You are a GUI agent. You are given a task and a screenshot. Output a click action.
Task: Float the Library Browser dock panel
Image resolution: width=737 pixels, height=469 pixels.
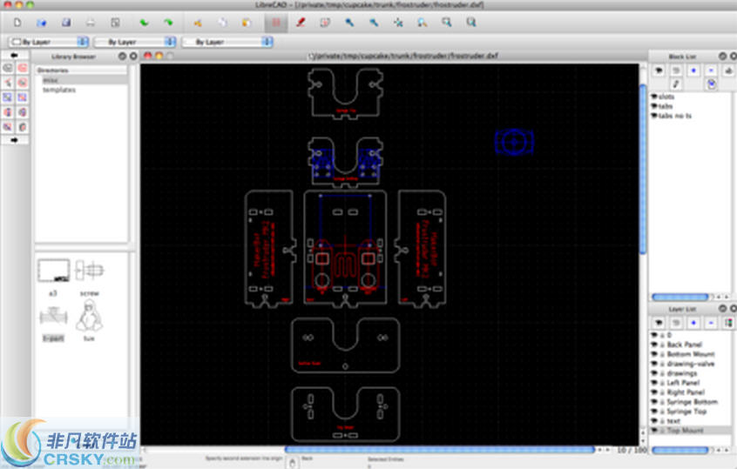[x=122, y=57]
